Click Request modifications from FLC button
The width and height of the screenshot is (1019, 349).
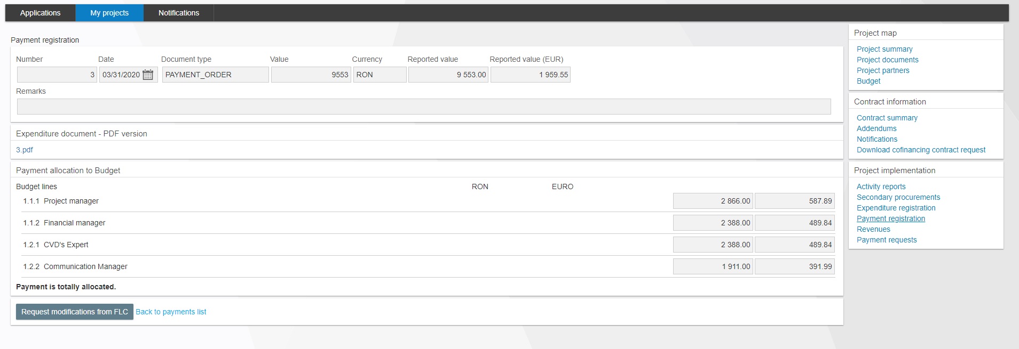pyautogui.click(x=74, y=312)
